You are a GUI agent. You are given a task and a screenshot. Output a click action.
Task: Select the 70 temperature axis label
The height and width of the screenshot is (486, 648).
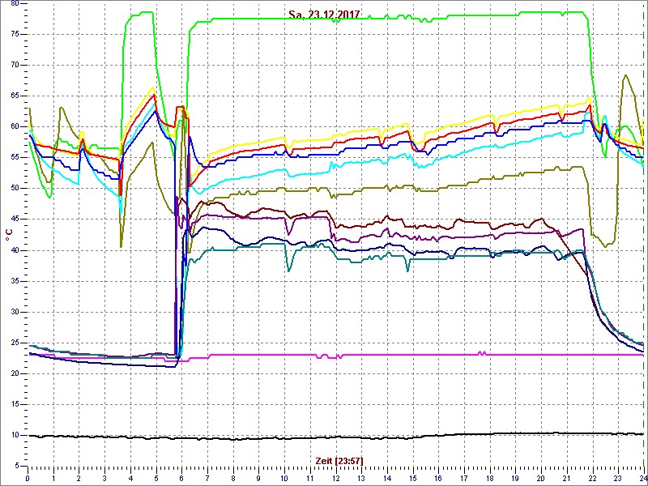(15, 66)
